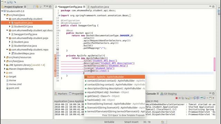Expand the StudentCtrl.java tree node
Viewport: 221px width, 124px height.
click(10, 27)
